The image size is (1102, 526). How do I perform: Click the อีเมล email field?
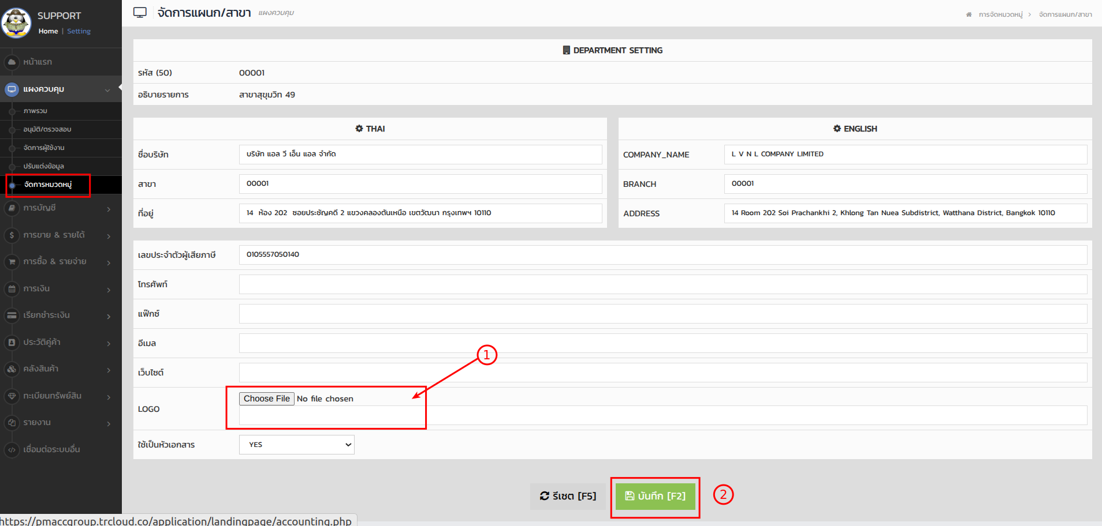[x=663, y=343]
